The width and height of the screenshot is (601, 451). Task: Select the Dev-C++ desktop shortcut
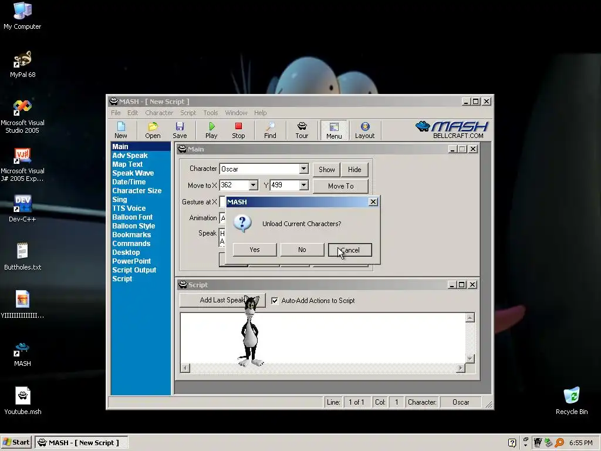pos(22,209)
